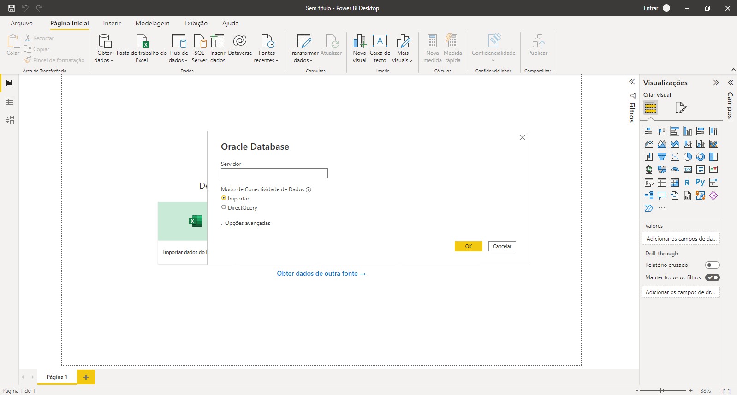Screen dimensions: 737x395
Task: Select the DirectQuery radio button
Action: (224, 207)
